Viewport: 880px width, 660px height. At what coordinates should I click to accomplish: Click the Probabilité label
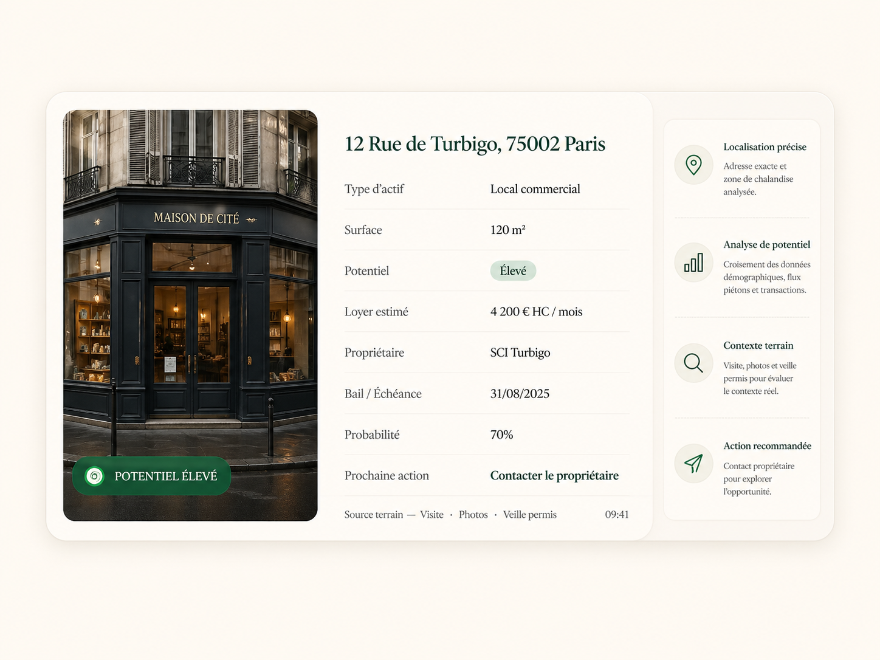(372, 435)
